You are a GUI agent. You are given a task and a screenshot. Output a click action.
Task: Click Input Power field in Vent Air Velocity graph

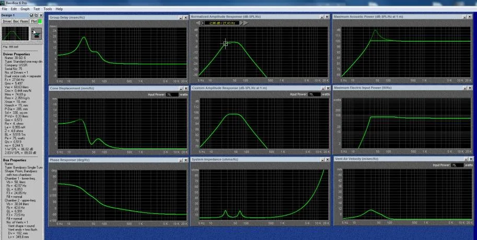click(x=457, y=165)
